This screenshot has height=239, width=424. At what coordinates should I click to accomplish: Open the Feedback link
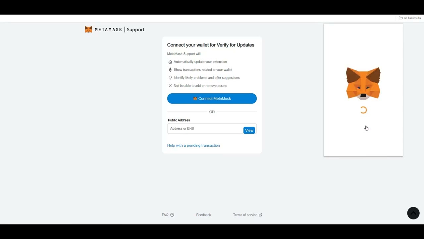[203, 215]
